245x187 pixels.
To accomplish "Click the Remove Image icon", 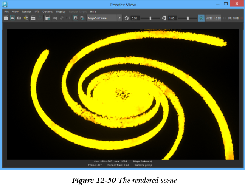I will 82,18.
